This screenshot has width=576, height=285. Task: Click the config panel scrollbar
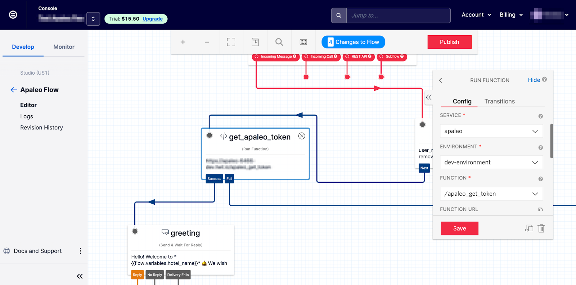tap(552, 141)
